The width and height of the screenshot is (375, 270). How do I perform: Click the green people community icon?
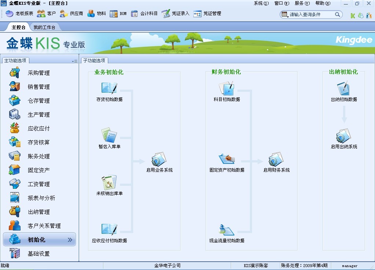point(361,16)
